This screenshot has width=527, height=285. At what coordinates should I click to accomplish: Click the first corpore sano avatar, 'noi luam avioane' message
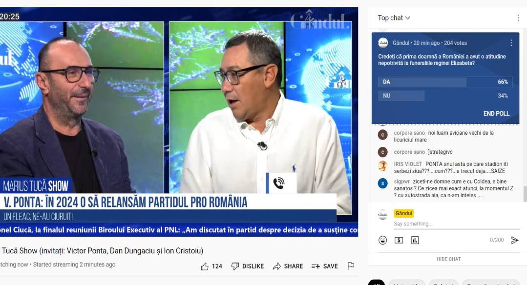point(383,135)
